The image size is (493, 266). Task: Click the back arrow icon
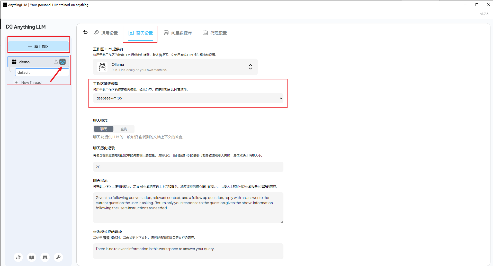point(85,32)
